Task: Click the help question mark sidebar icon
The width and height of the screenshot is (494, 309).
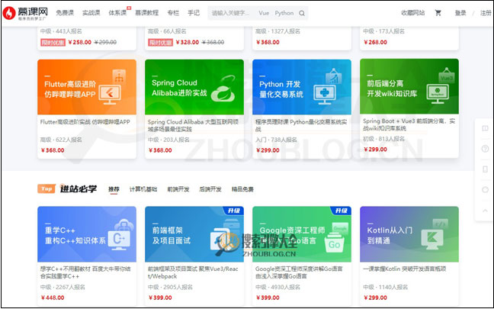Action: coord(485,149)
